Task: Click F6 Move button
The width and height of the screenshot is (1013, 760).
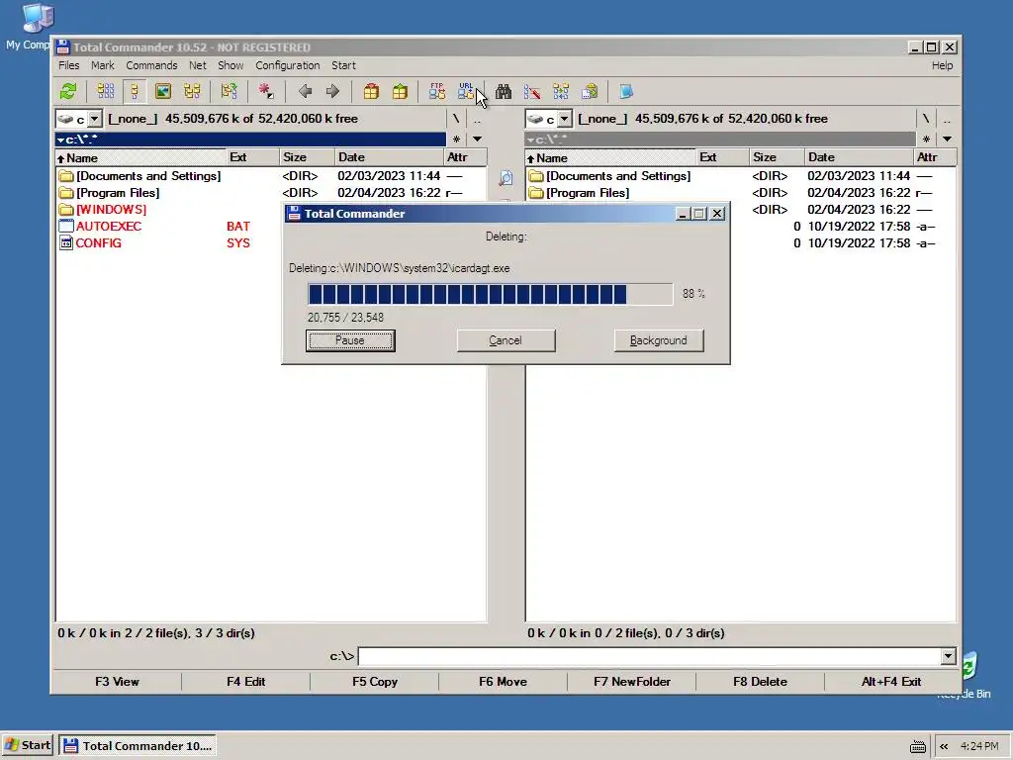Action: [503, 681]
